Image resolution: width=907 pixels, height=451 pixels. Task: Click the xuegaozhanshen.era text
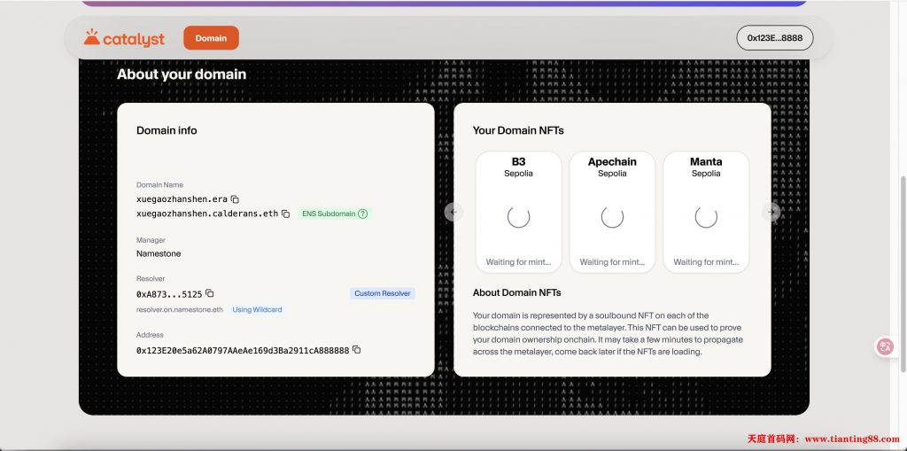tap(182, 199)
